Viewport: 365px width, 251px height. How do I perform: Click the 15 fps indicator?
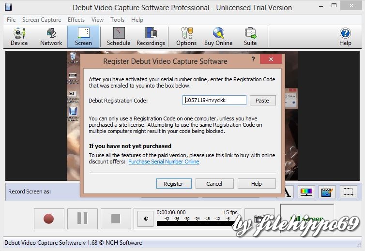230,212
